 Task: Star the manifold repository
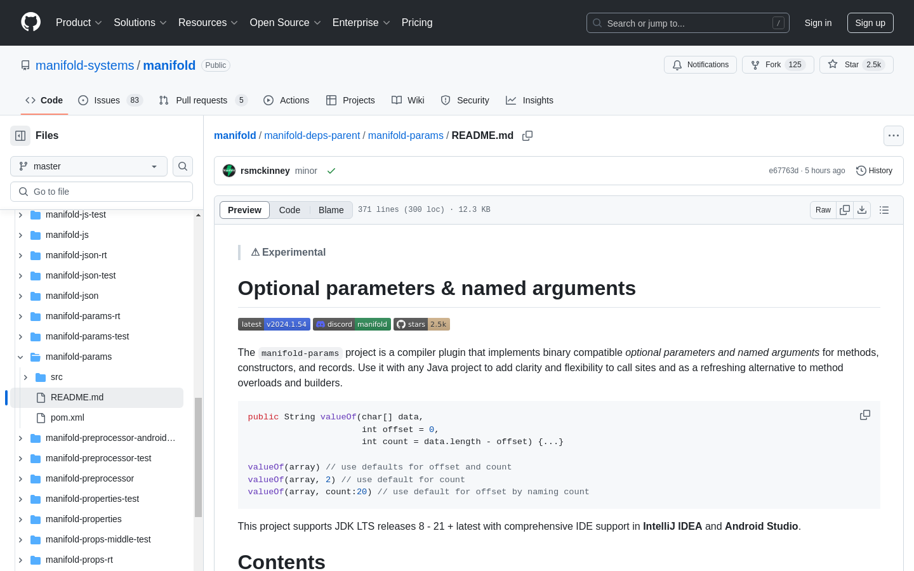(856, 65)
